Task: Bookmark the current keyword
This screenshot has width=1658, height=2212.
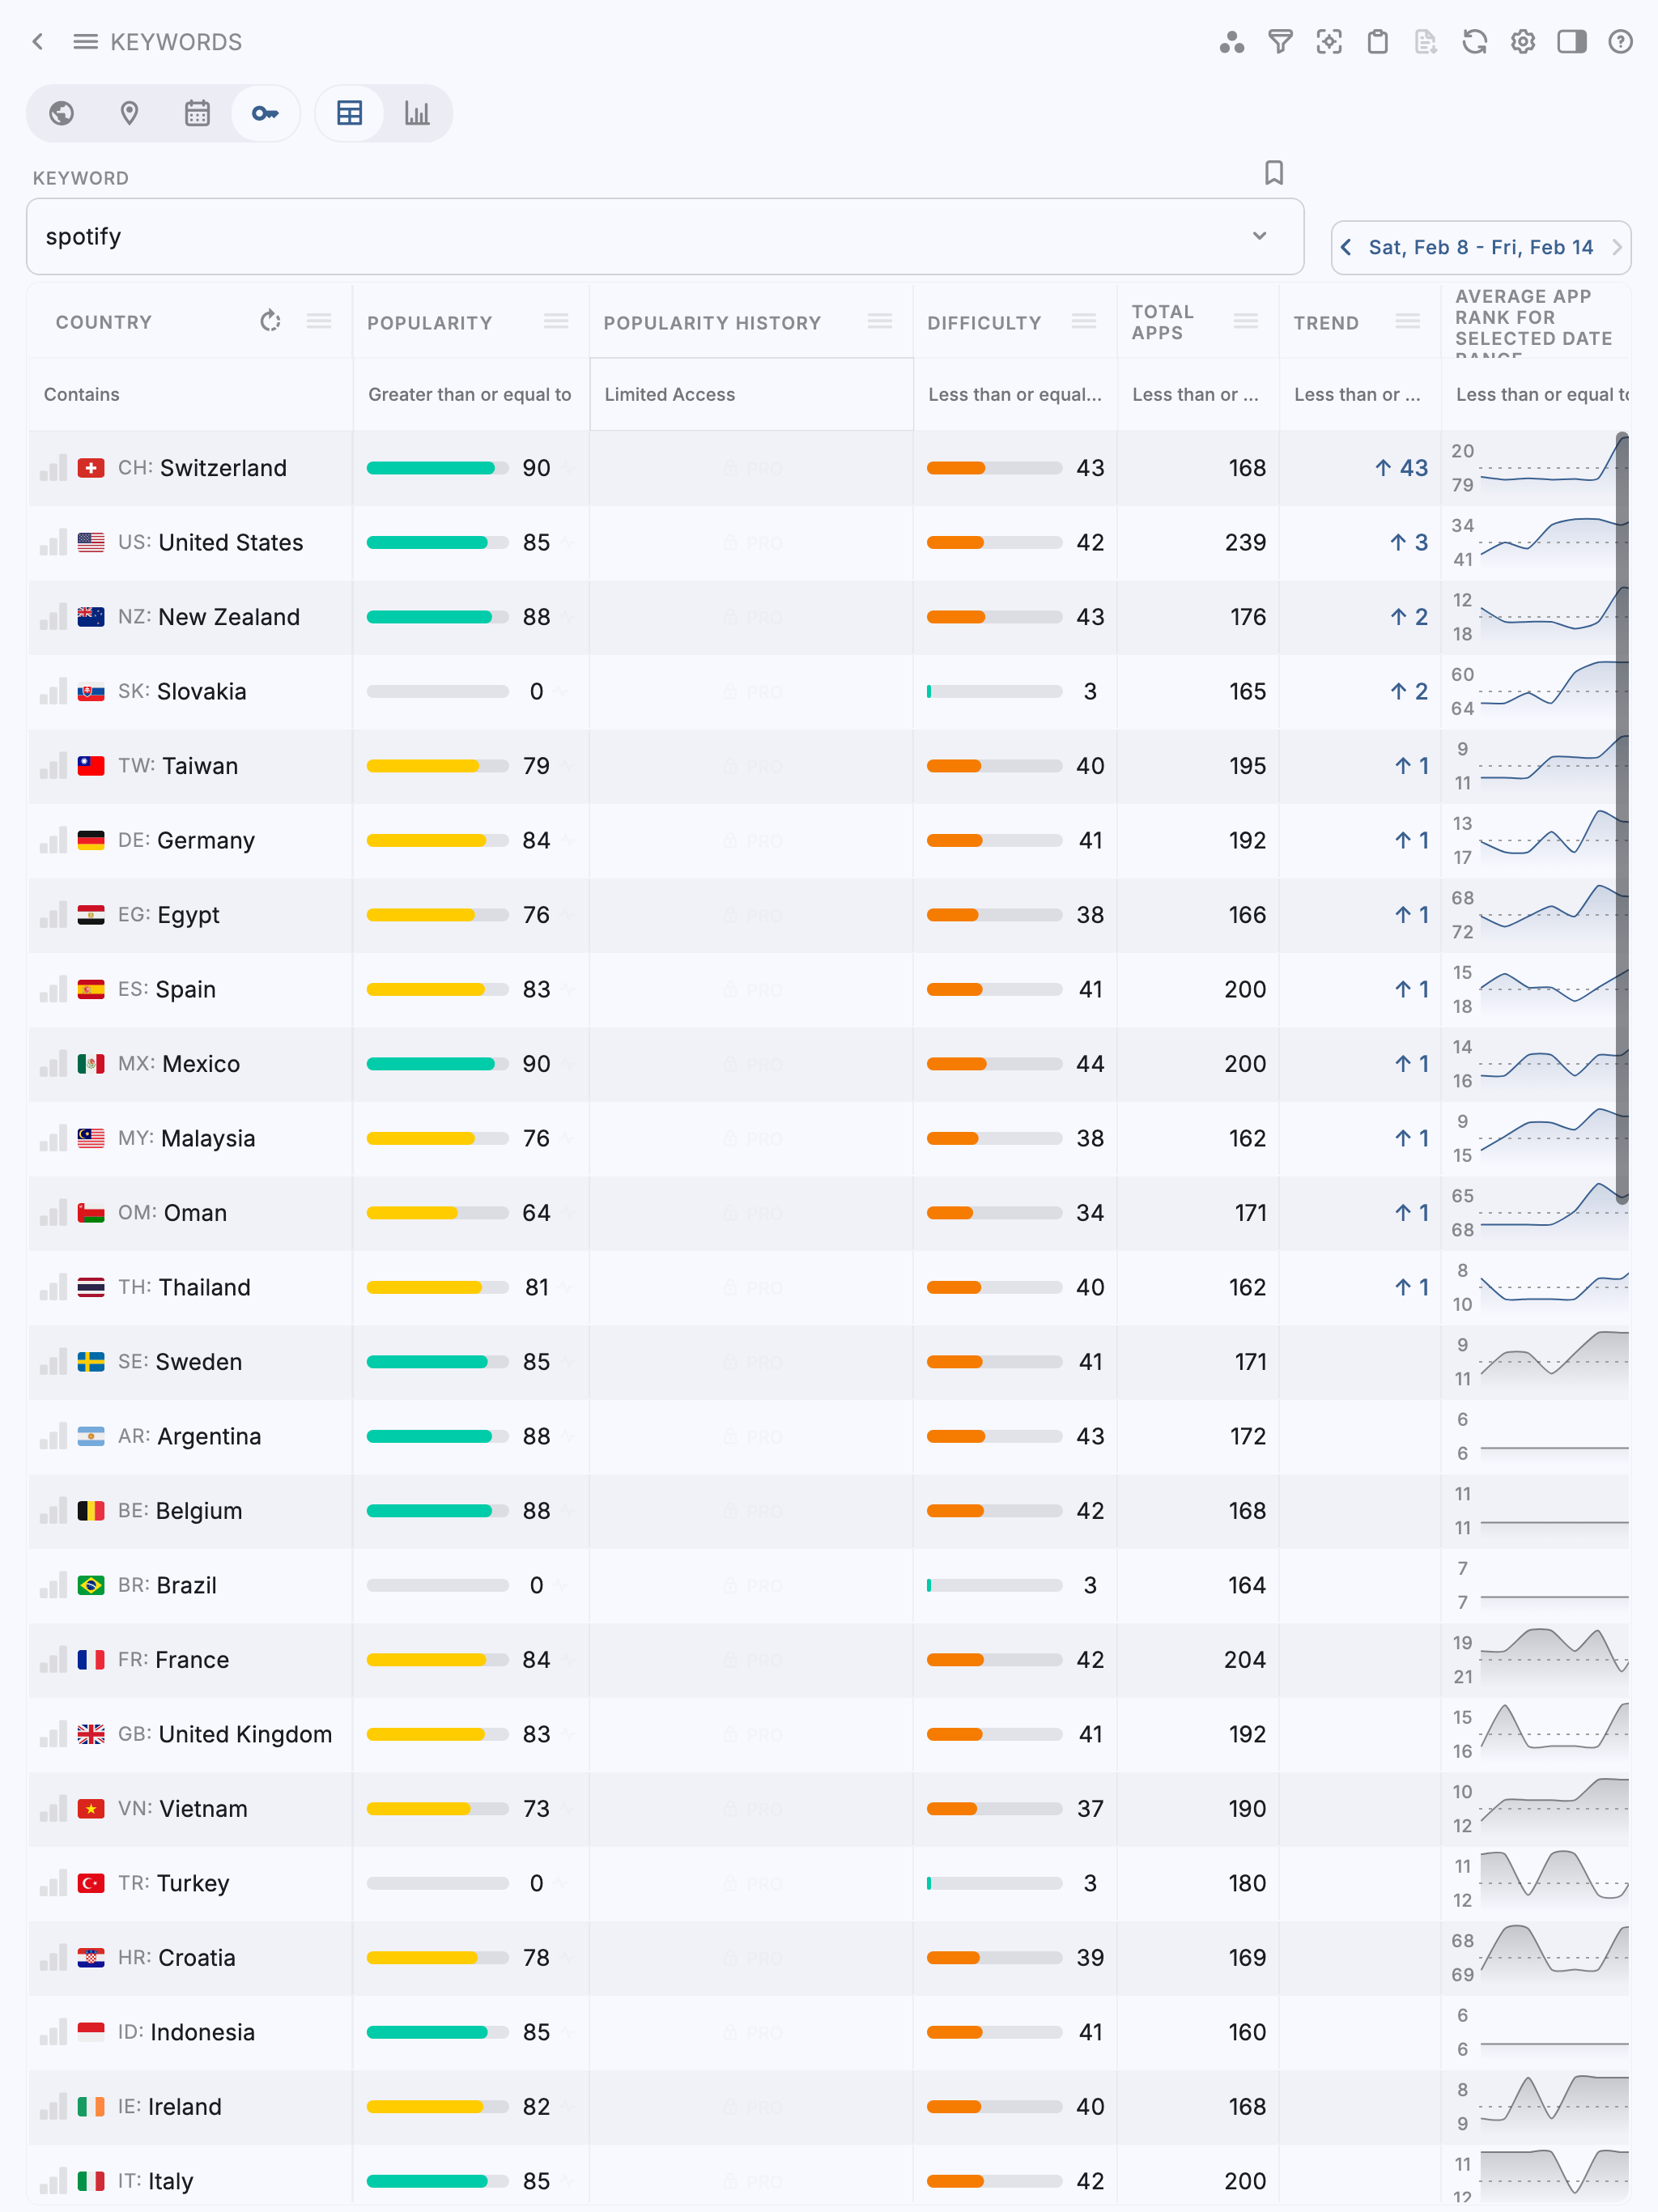Action: click(1273, 173)
